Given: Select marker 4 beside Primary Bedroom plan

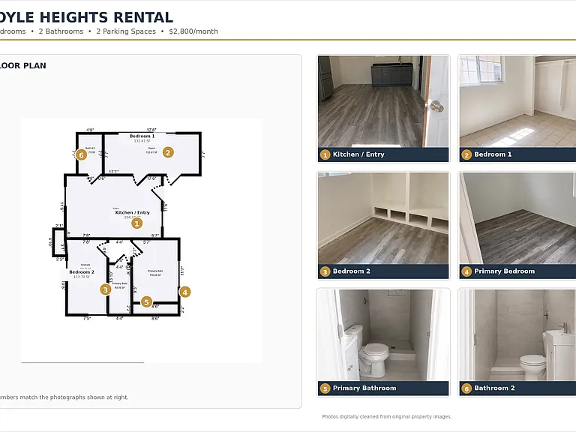Looking at the screenshot, I should (184, 292).
